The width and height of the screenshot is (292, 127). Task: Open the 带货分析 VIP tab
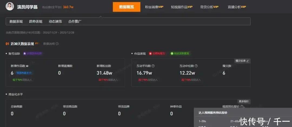(209, 7)
